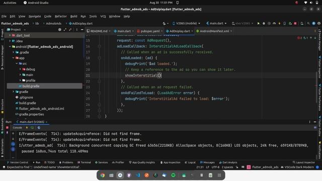Screen dimensions: 322x181
Task: Toggle the Device Manager side button
Action: 320,40
